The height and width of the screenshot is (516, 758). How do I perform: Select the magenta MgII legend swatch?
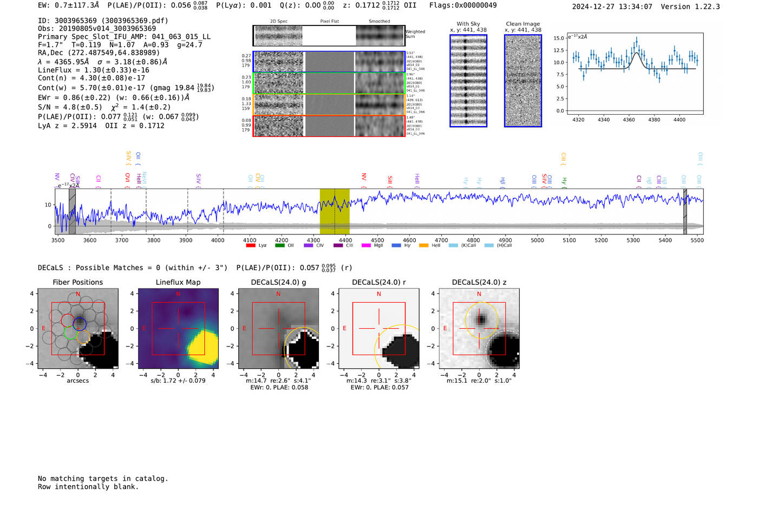tap(366, 245)
